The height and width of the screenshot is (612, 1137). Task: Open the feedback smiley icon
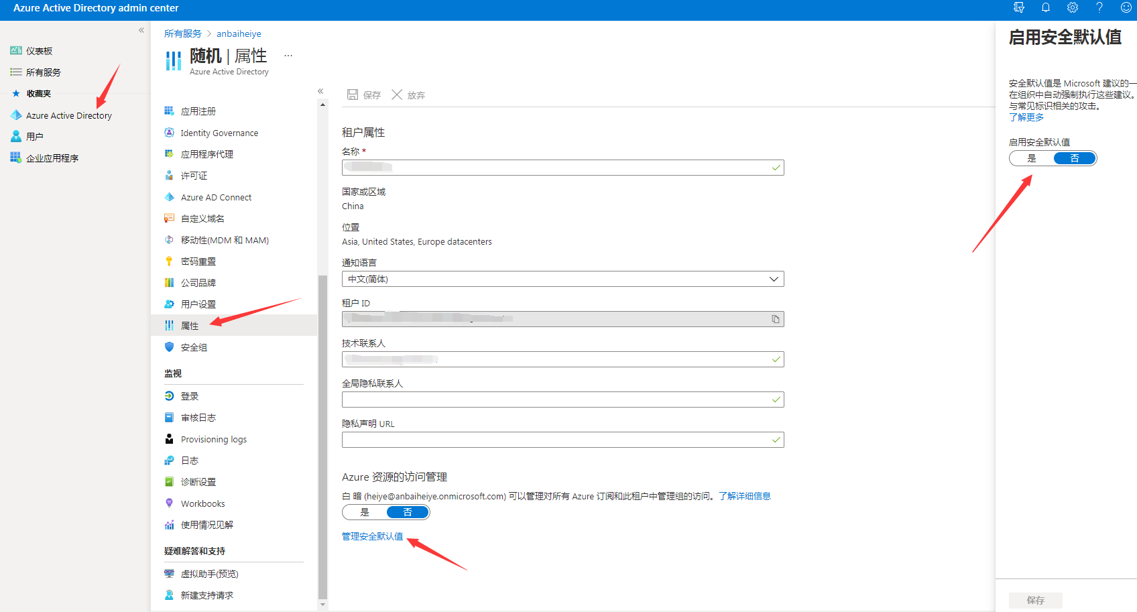tap(1126, 8)
